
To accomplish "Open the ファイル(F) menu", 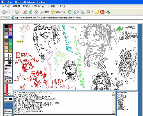I will point(6,6).
